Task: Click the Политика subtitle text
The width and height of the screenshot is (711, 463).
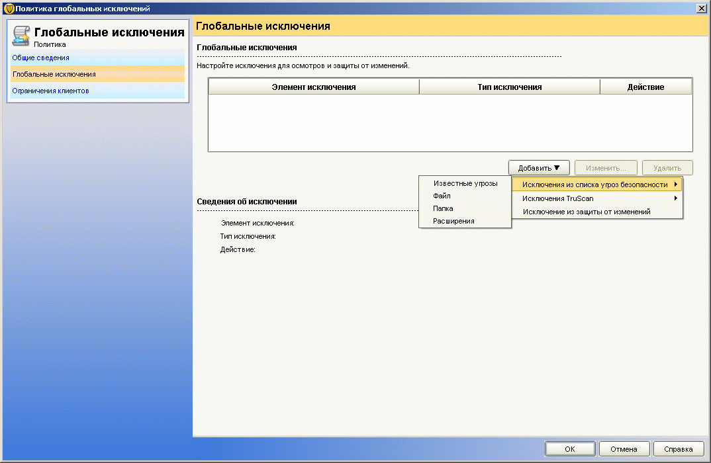Action: tap(50, 44)
